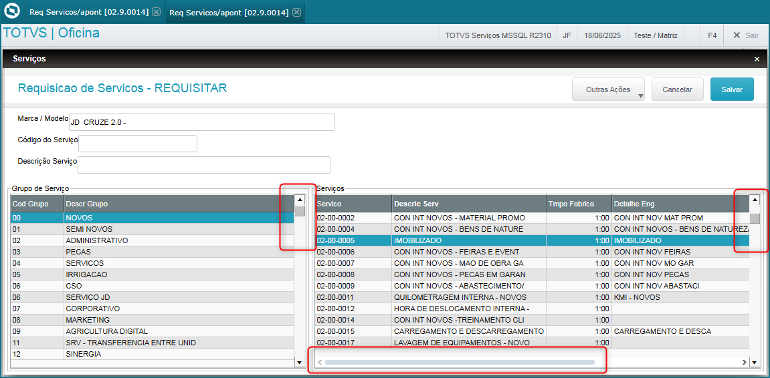
Task: Focus the Marca / Modelo field
Action: click(x=202, y=122)
